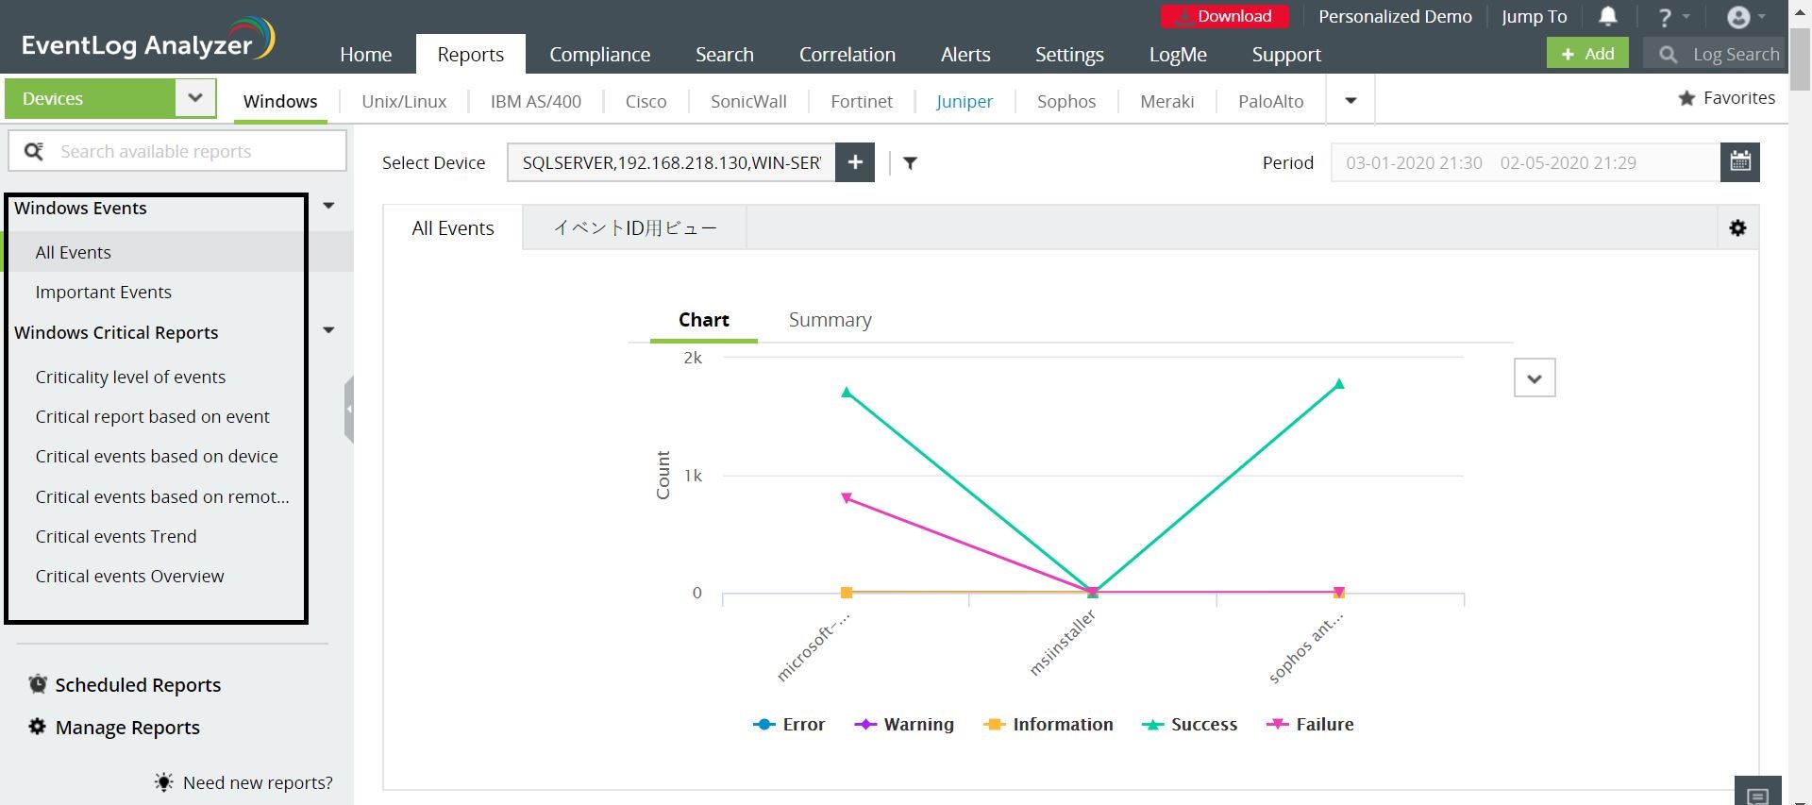Toggle Success series in chart legend
1812x805 pixels.
pos(1189,725)
